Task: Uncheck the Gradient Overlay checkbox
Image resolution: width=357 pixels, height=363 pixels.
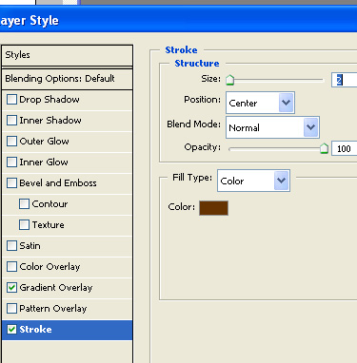Action: [11, 288]
